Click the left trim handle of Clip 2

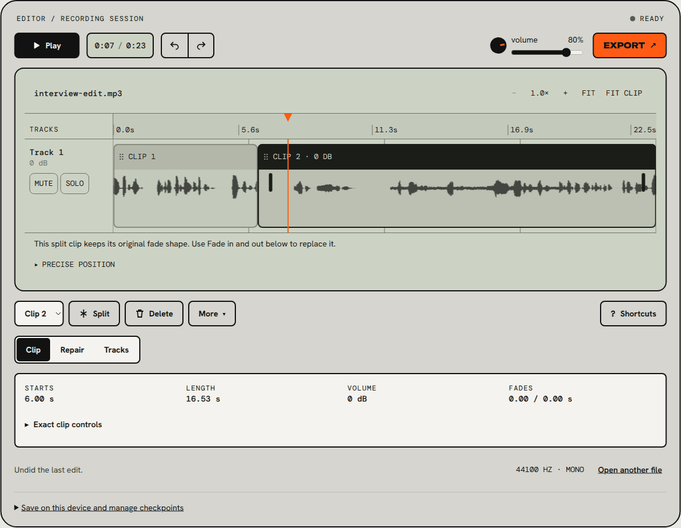click(x=270, y=182)
